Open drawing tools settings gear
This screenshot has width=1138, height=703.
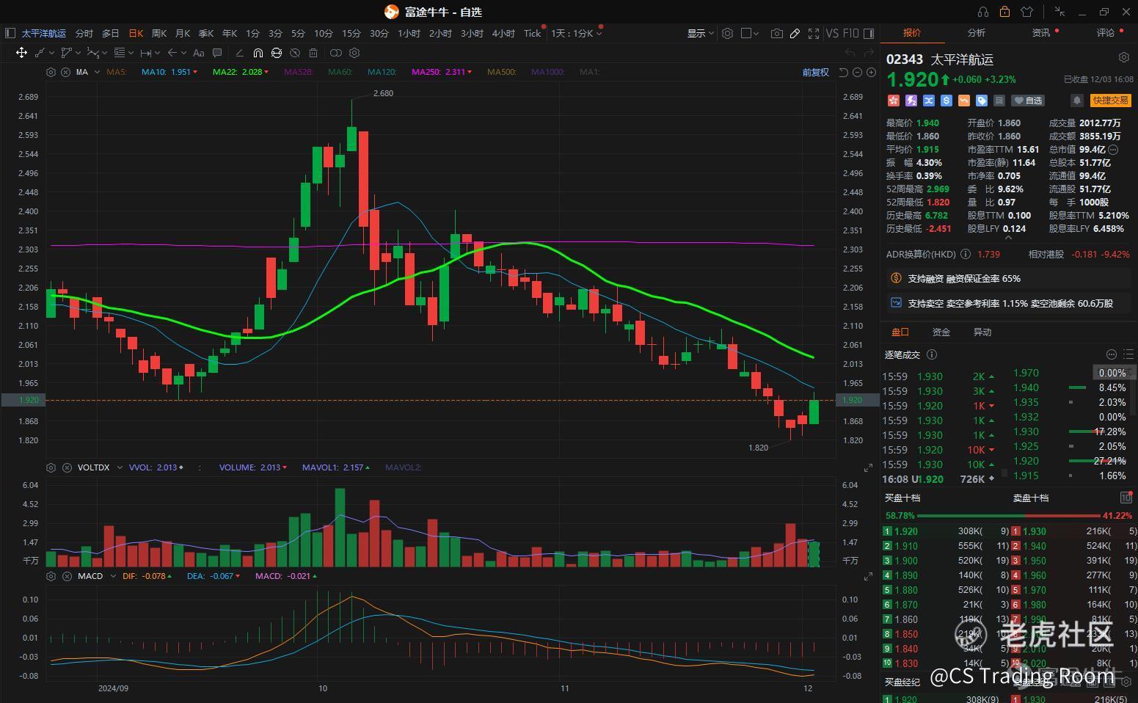(354, 53)
